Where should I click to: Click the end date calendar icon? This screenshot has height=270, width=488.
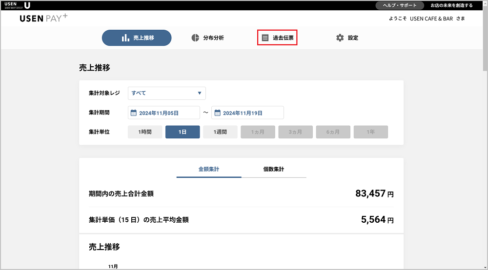(218, 113)
